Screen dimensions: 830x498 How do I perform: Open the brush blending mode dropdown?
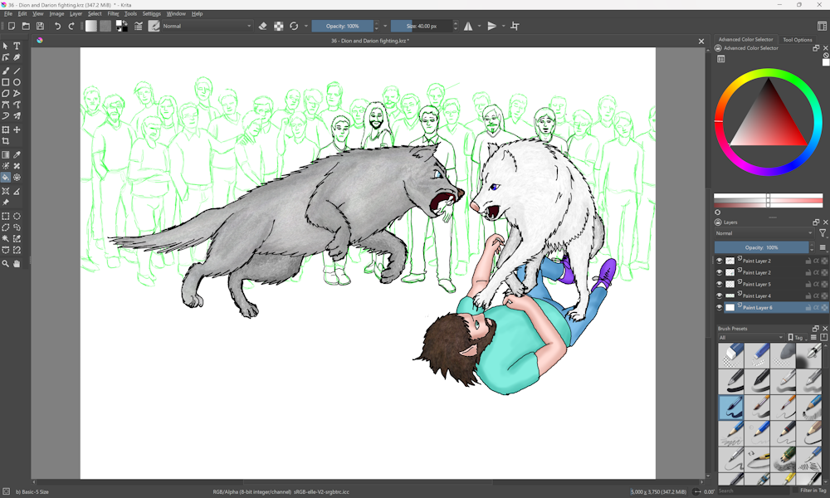pyautogui.click(x=207, y=27)
